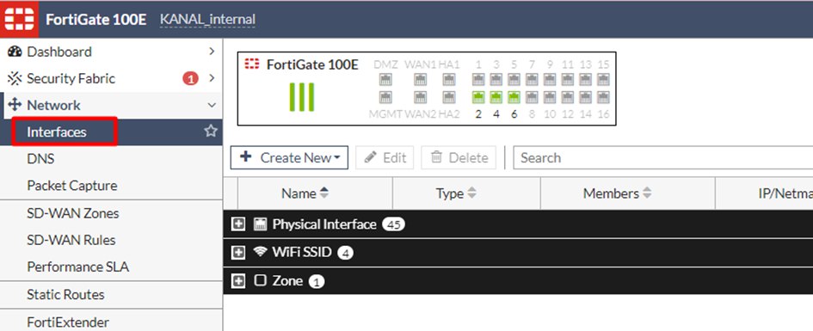813x331 pixels.
Task: Sort by the Name column
Action: click(305, 193)
